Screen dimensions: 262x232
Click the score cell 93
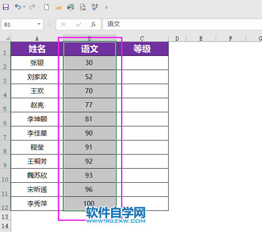click(x=90, y=176)
